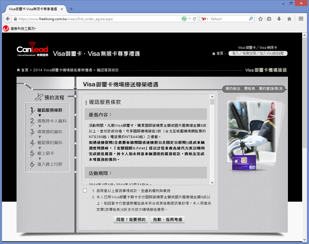Open the address bar history dropdown arrow

click(190, 19)
